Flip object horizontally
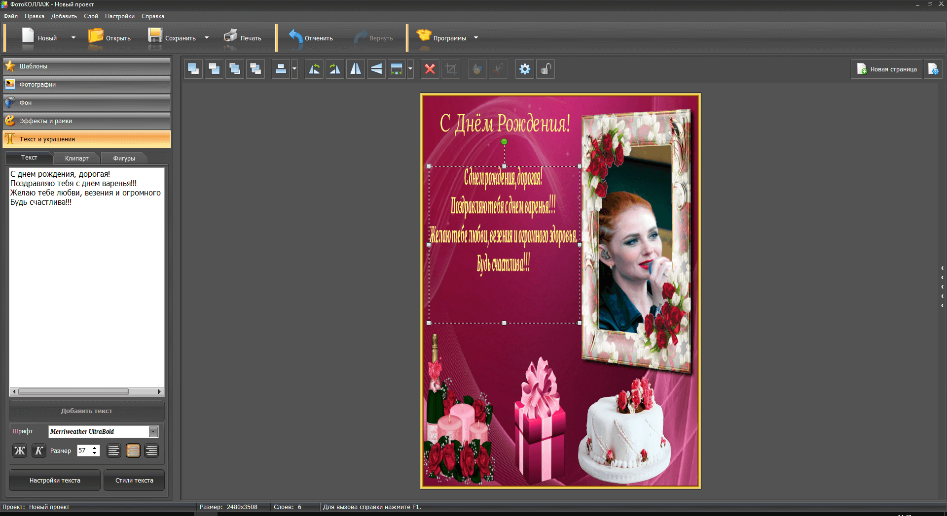Screen dimensions: 947x516 click(356, 69)
